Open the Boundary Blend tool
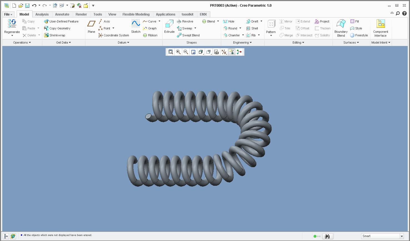Viewport: 410px width, 241px height. click(341, 28)
